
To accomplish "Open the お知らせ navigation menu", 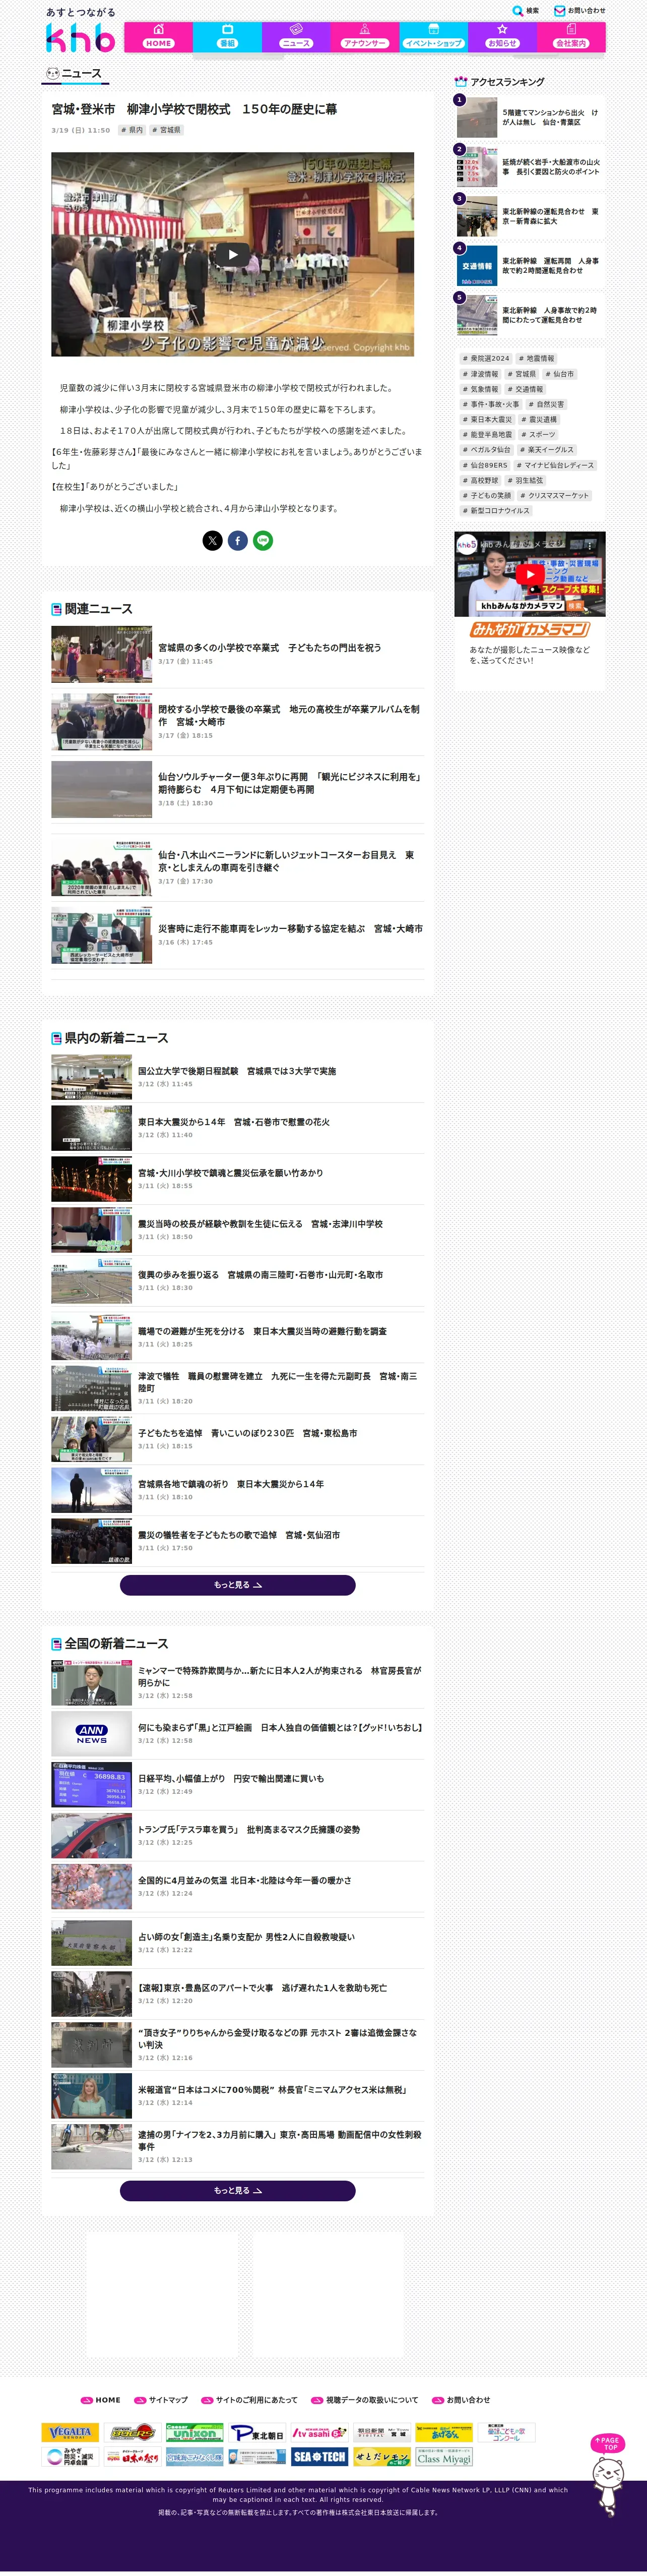I will point(502,37).
